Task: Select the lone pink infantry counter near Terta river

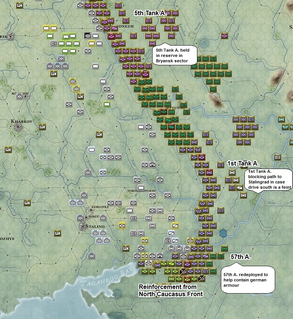Action: (224, 36)
